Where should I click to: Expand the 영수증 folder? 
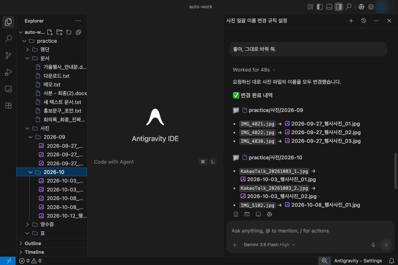pos(28,225)
